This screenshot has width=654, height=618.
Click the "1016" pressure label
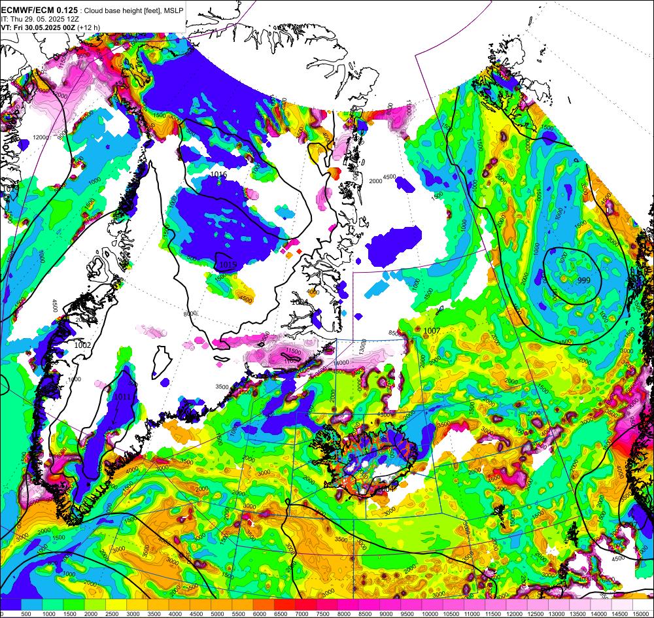(x=218, y=175)
